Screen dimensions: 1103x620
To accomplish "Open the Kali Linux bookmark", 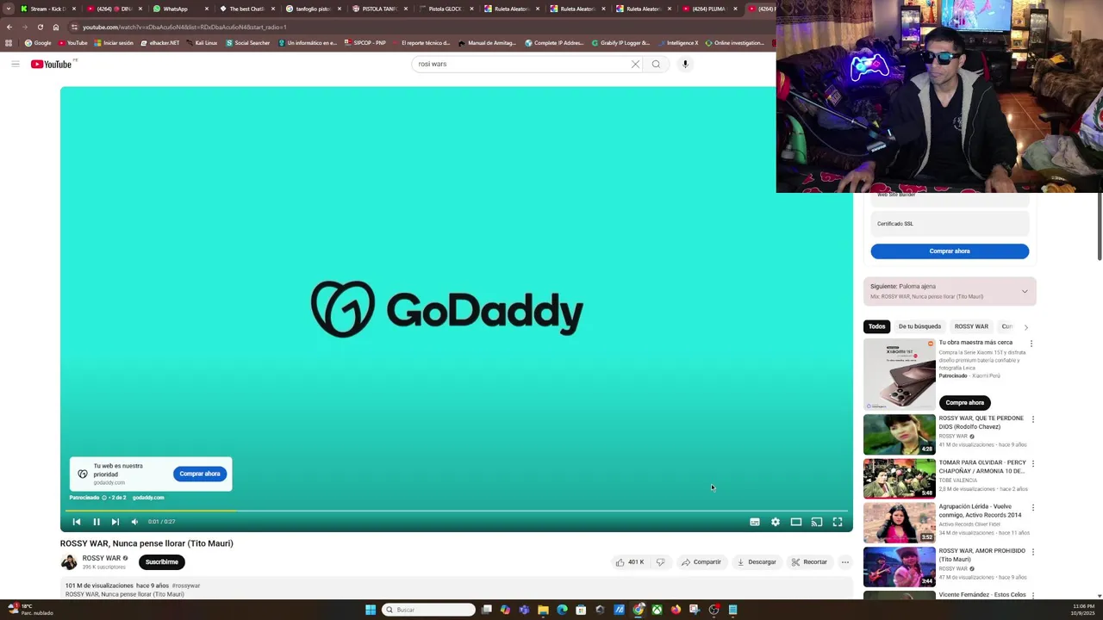I will pos(202,43).
